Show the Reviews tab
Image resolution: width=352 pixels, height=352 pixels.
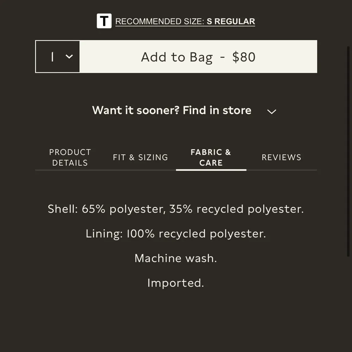click(281, 157)
